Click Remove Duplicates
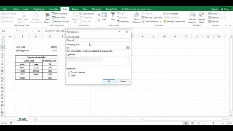Viewport: 233px width, 131px height. tap(152, 17)
